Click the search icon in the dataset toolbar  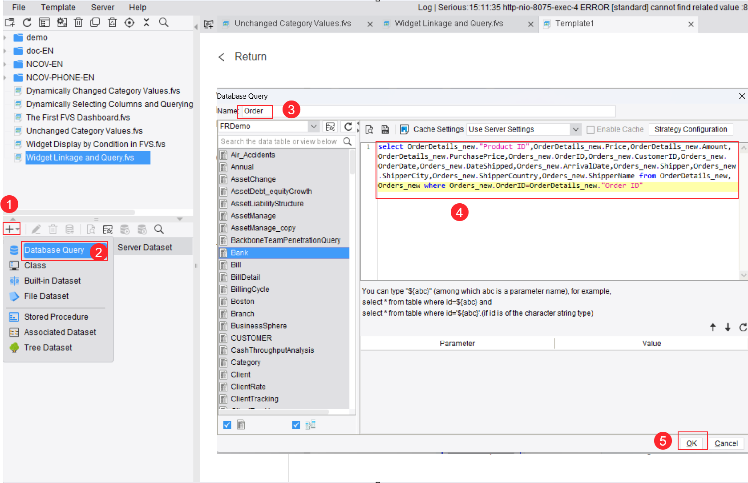click(159, 229)
